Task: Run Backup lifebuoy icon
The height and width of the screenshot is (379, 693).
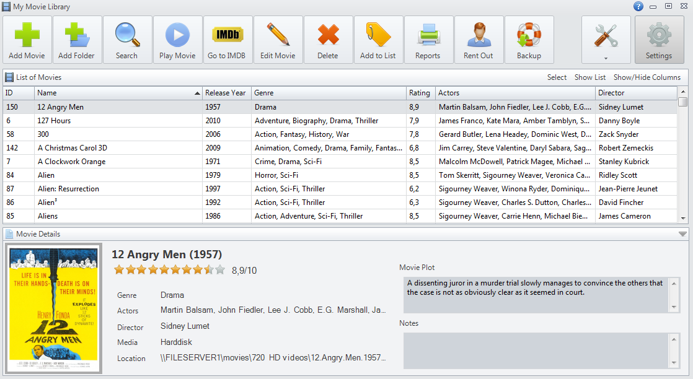Action: click(529, 35)
